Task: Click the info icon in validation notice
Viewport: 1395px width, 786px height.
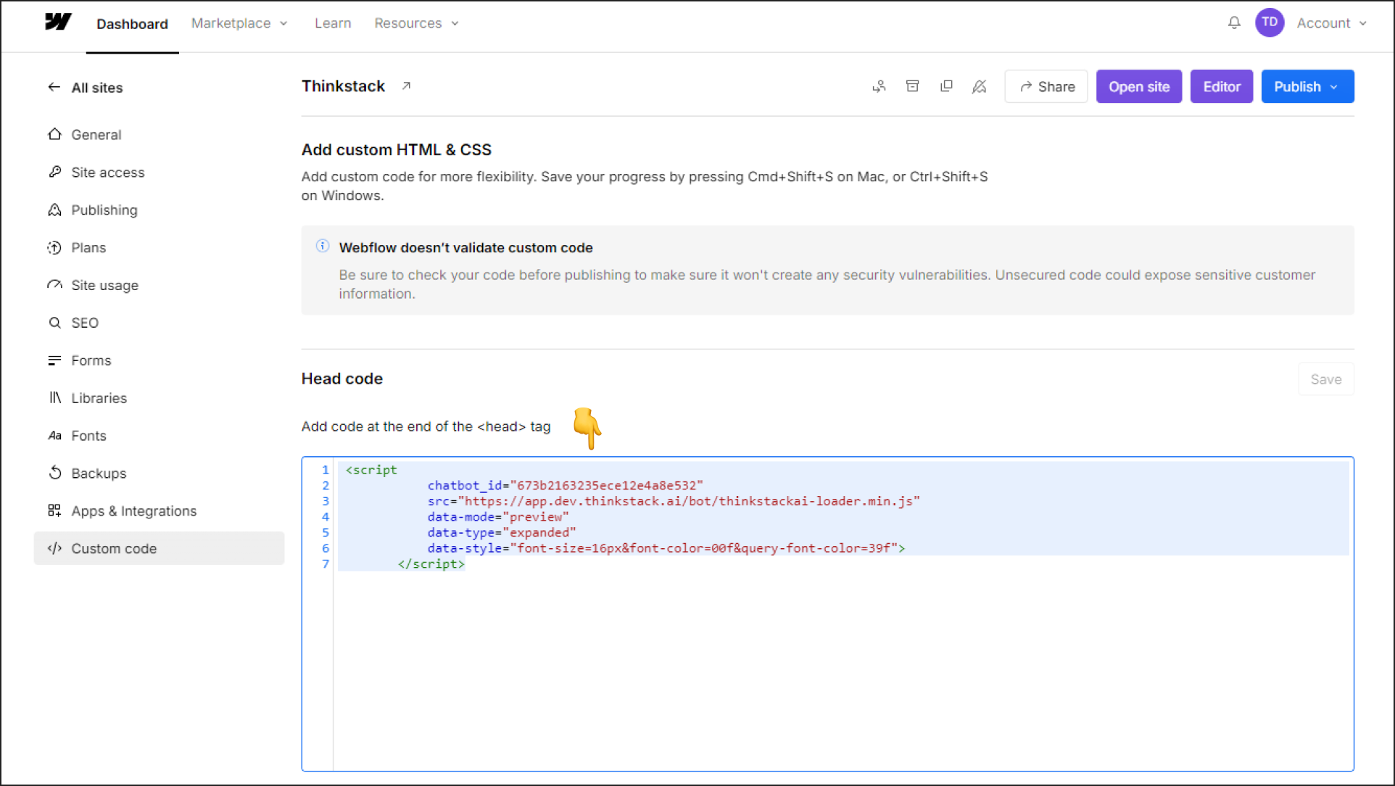Action: (323, 246)
